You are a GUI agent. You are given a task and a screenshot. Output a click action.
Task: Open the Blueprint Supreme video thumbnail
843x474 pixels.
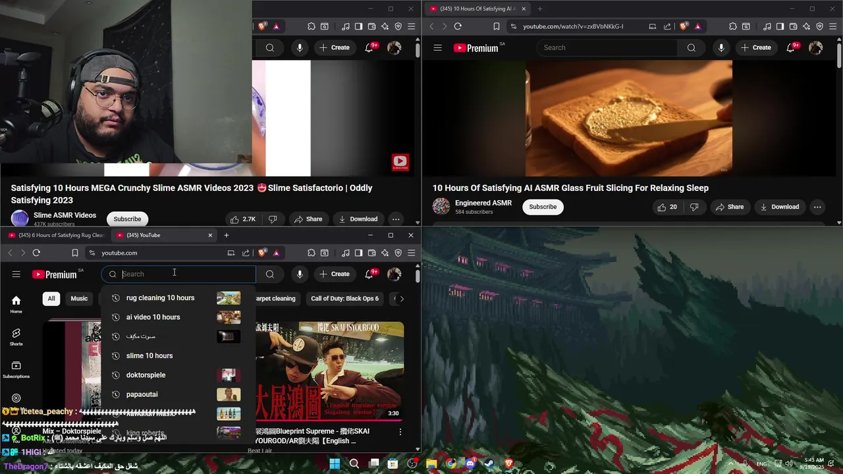point(329,371)
